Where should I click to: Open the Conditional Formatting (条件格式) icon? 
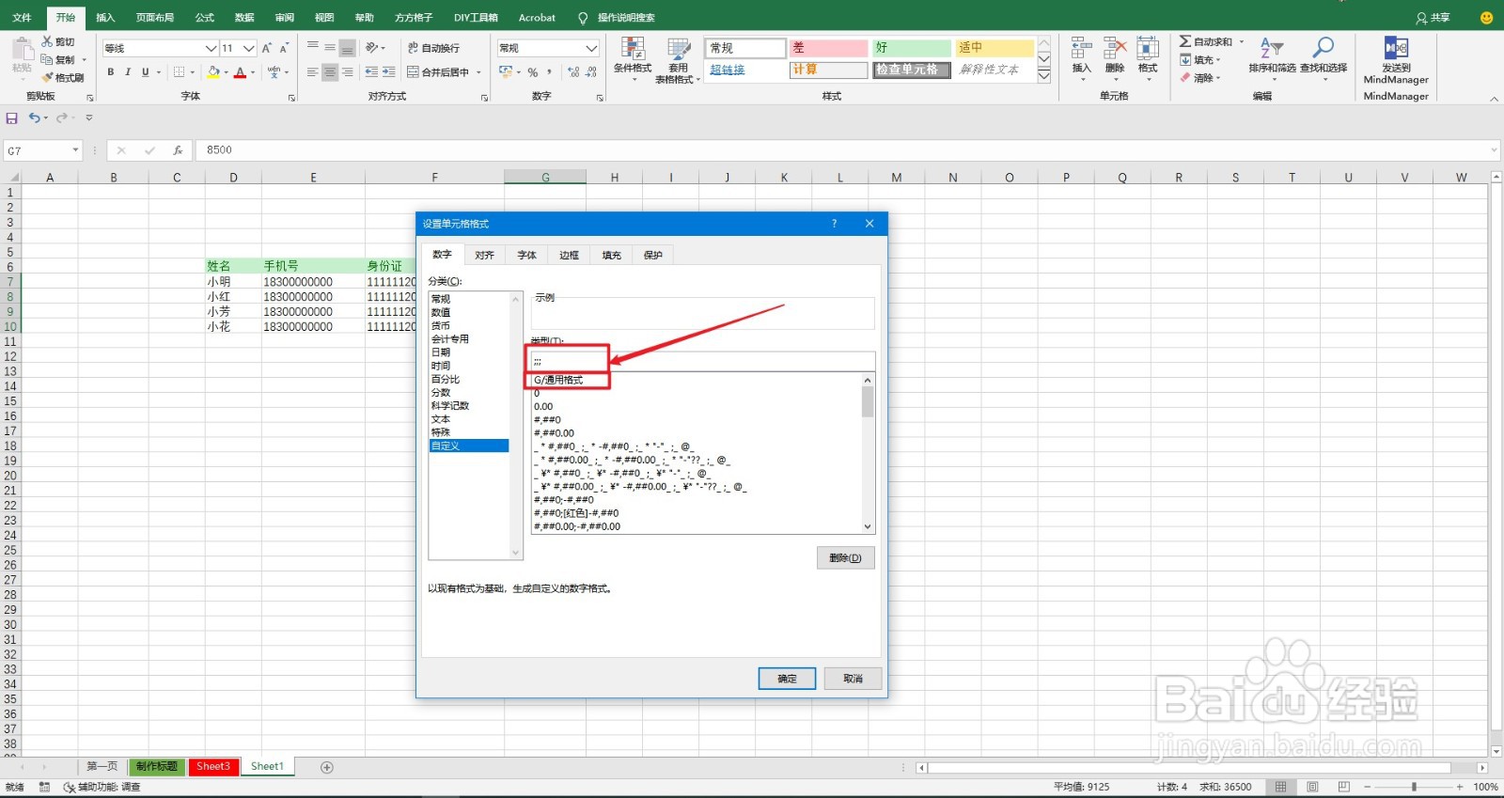[x=633, y=49]
